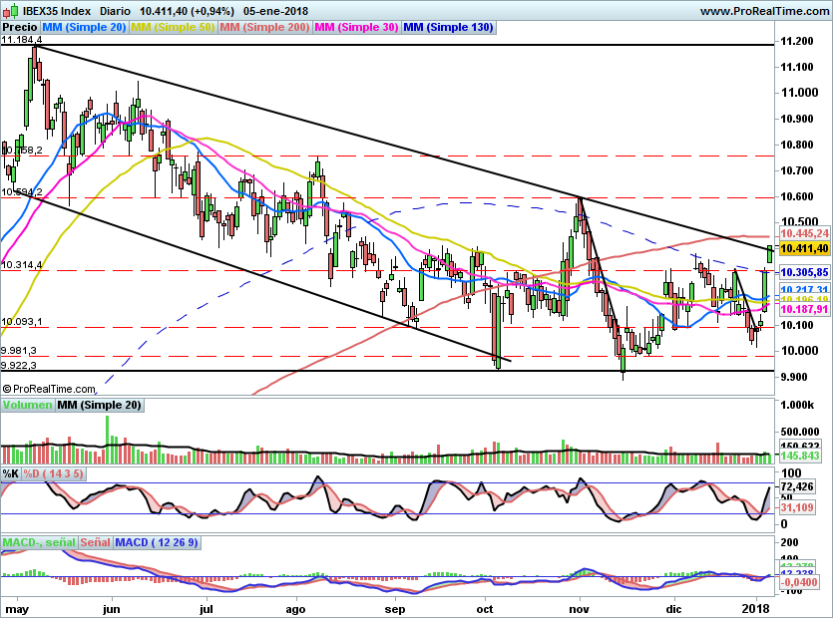Select the candlestick chart icon beside IBEX35 Index
Screen dimensions: 833x618
coord(11,10)
